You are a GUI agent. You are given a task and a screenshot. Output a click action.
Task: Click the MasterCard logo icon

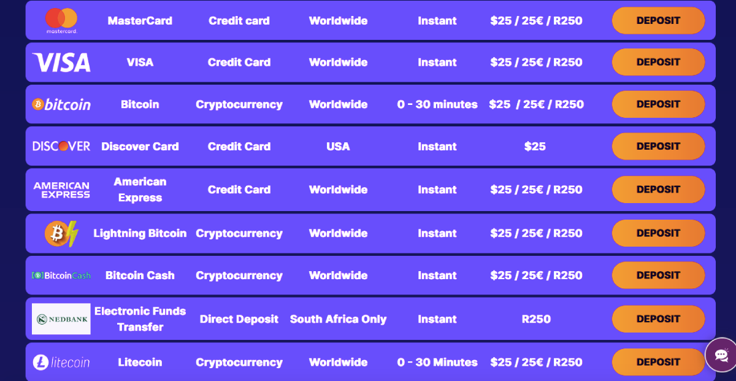pos(61,20)
